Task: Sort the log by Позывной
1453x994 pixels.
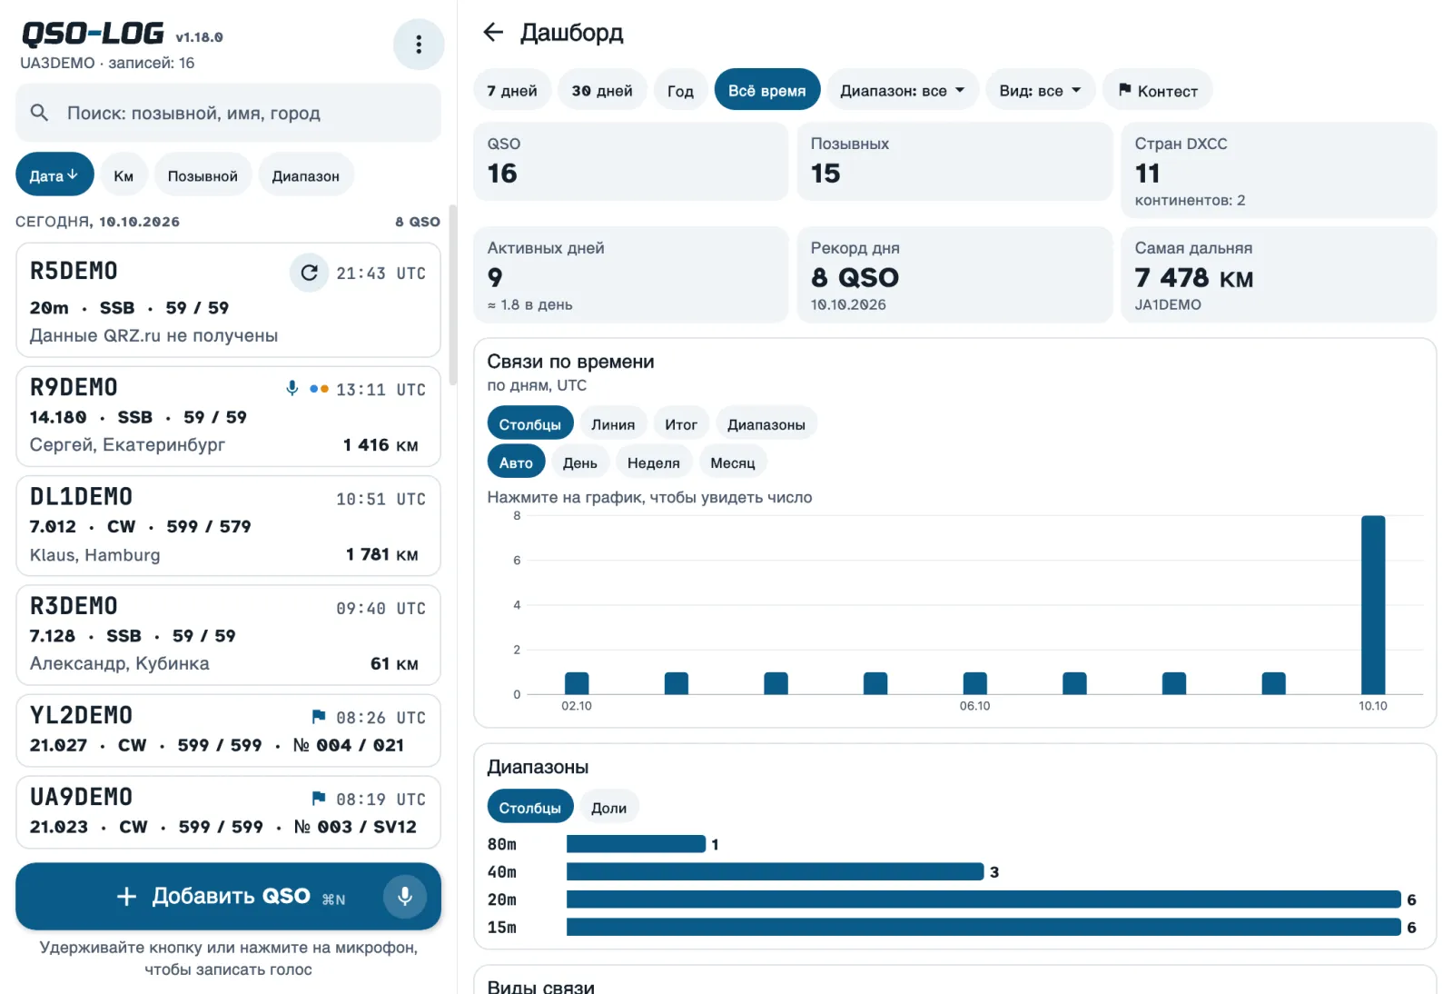Action: 203,174
